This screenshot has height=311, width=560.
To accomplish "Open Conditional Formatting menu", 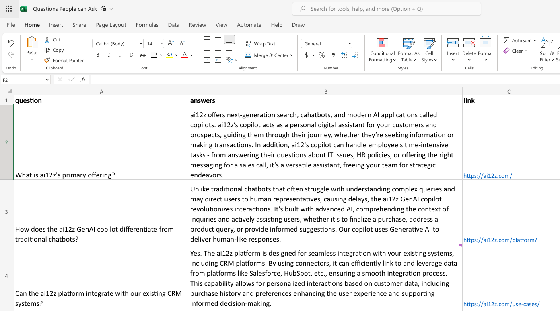I will tap(382, 50).
